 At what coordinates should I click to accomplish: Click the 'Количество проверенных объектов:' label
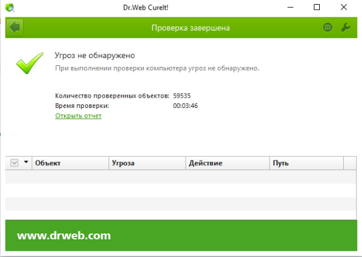point(112,96)
